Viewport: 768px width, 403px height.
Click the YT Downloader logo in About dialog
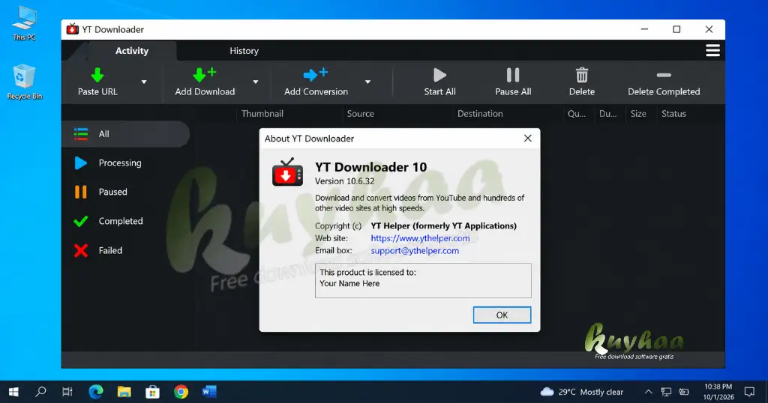[x=287, y=172]
